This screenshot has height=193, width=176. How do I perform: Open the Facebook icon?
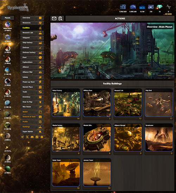coord(37,137)
